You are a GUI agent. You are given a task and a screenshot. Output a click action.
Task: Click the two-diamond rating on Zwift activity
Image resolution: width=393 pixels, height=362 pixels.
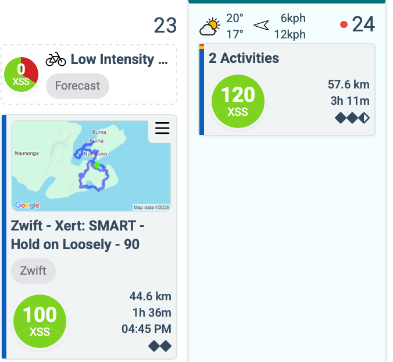160,346
